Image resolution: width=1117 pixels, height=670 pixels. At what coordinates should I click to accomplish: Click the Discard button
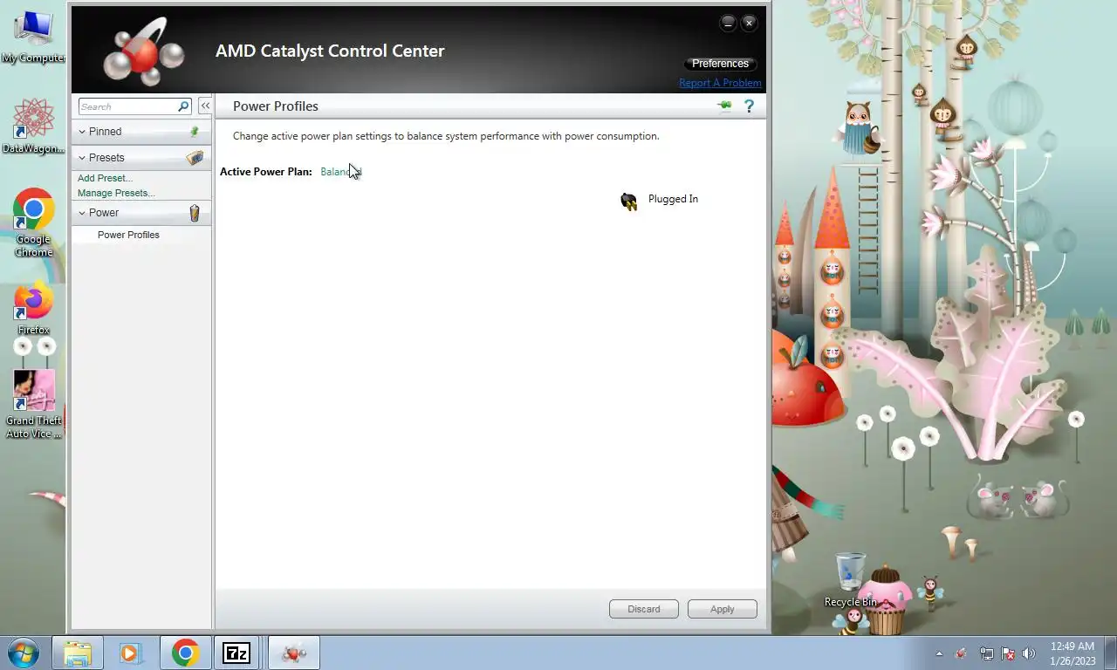coord(644,609)
